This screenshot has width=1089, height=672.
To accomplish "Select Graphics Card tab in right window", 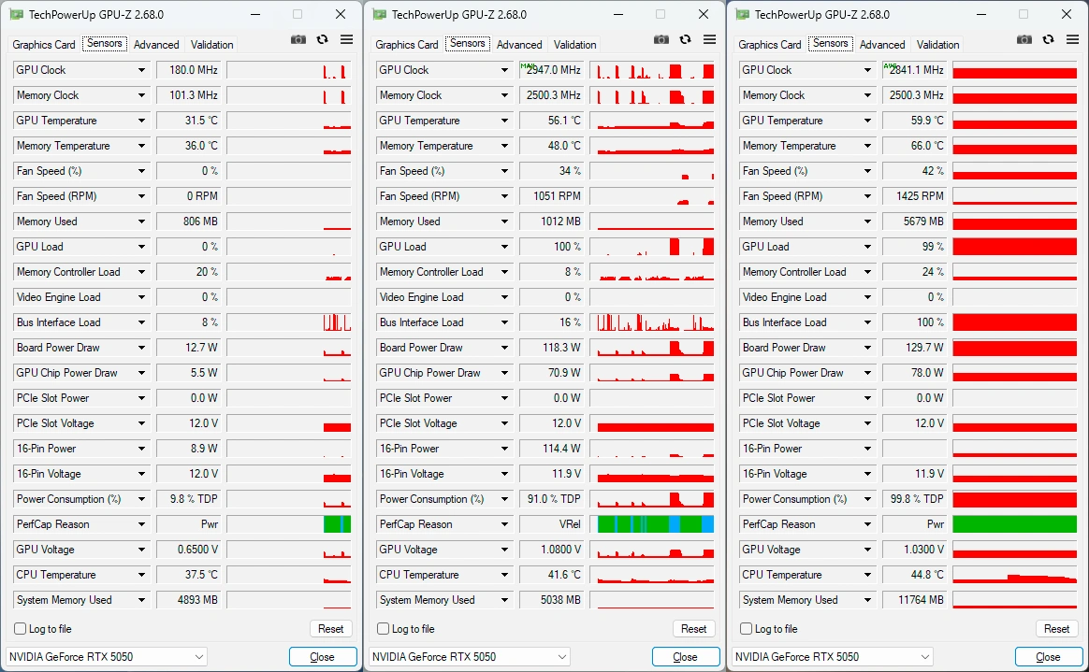I will [770, 44].
